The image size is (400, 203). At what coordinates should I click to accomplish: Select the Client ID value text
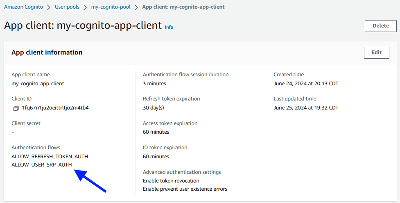[55, 107]
